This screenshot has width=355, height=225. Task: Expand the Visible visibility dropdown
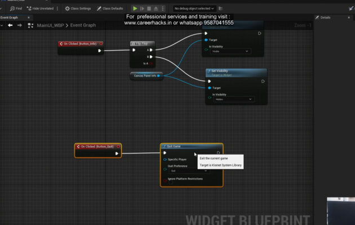tap(230, 51)
